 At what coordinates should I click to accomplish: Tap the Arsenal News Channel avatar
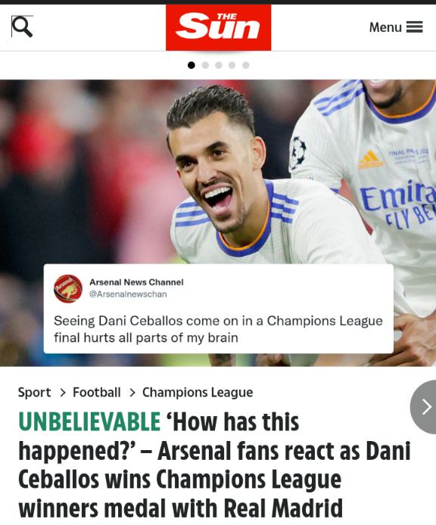tap(68, 289)
